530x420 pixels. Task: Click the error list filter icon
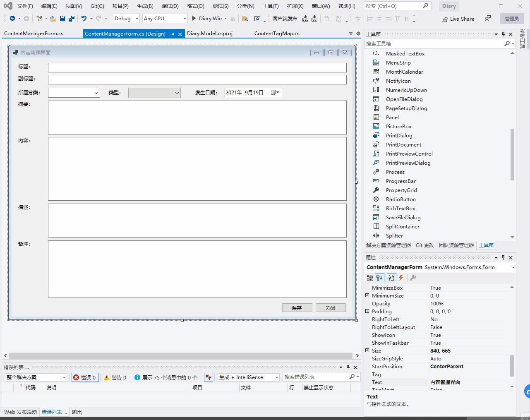click(x=208, y=377)
